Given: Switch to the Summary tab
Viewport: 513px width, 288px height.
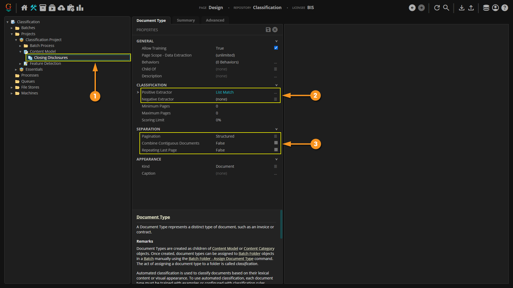Looking at the screenshot, I should [186, 20].
